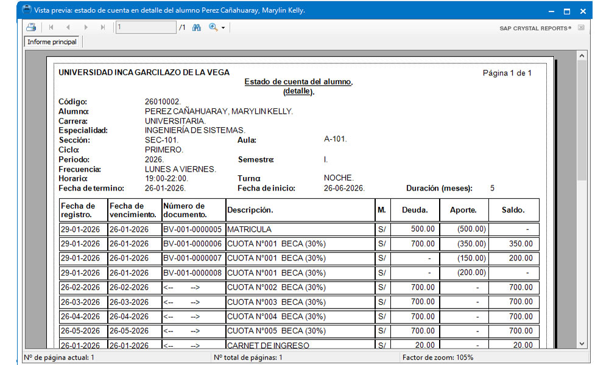Open the find text binoculars icon
609x365 pixels.
coord(197,27)
